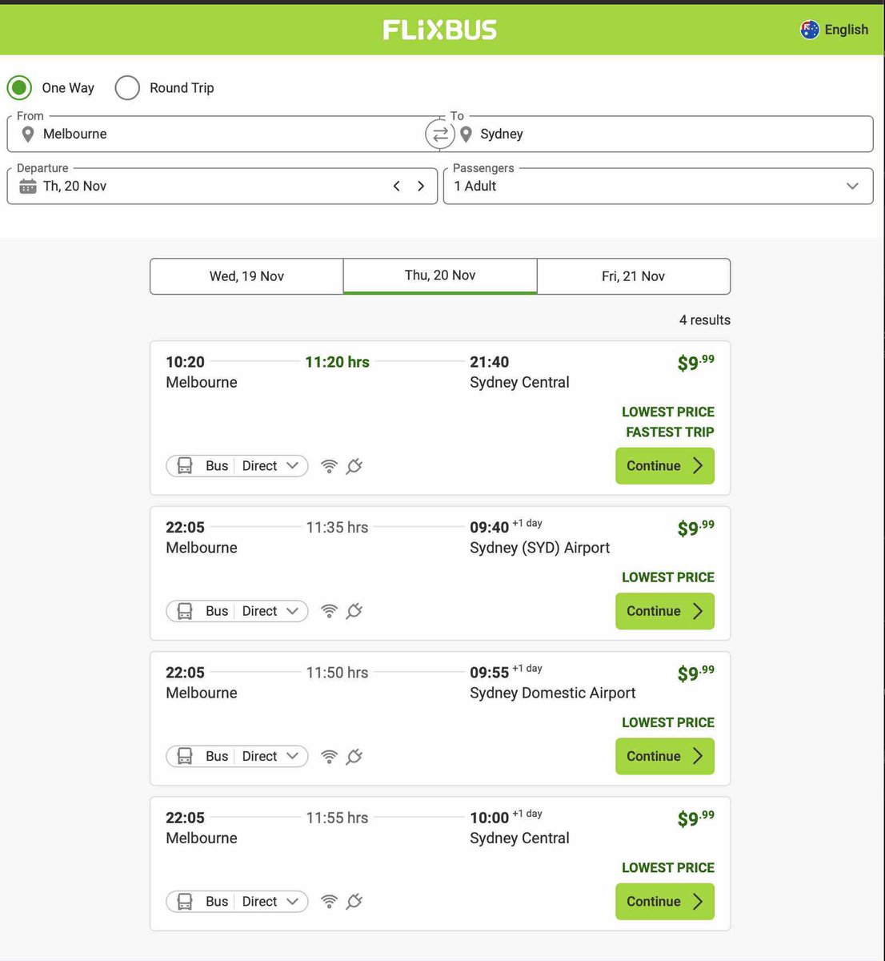Click the power outlet icon on the 11:55 hrs trip
Screen dimensions: 885x961
point(354,901)
